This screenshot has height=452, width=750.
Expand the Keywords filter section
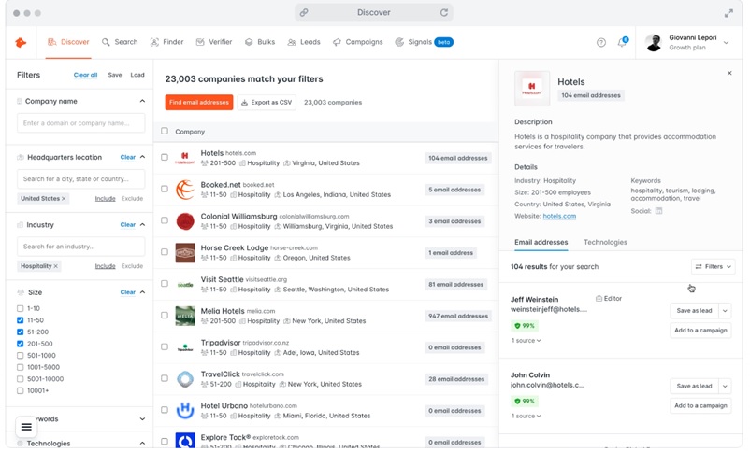pos(142,419)
